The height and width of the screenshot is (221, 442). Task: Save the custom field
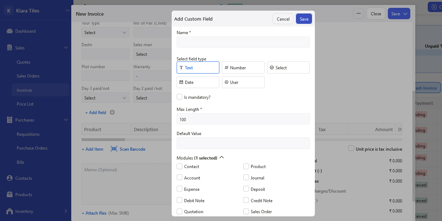(304, 19)
